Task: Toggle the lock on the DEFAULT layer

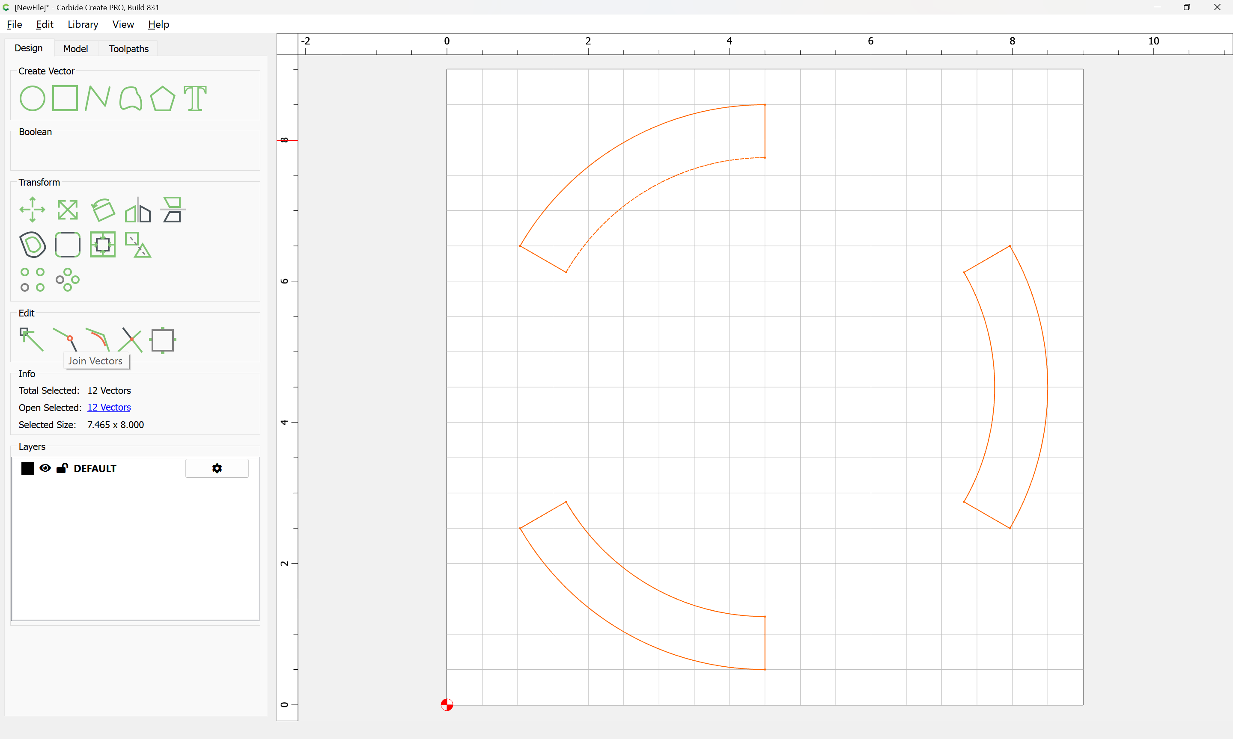Action: pyautogui.click(x=63, y=468)
